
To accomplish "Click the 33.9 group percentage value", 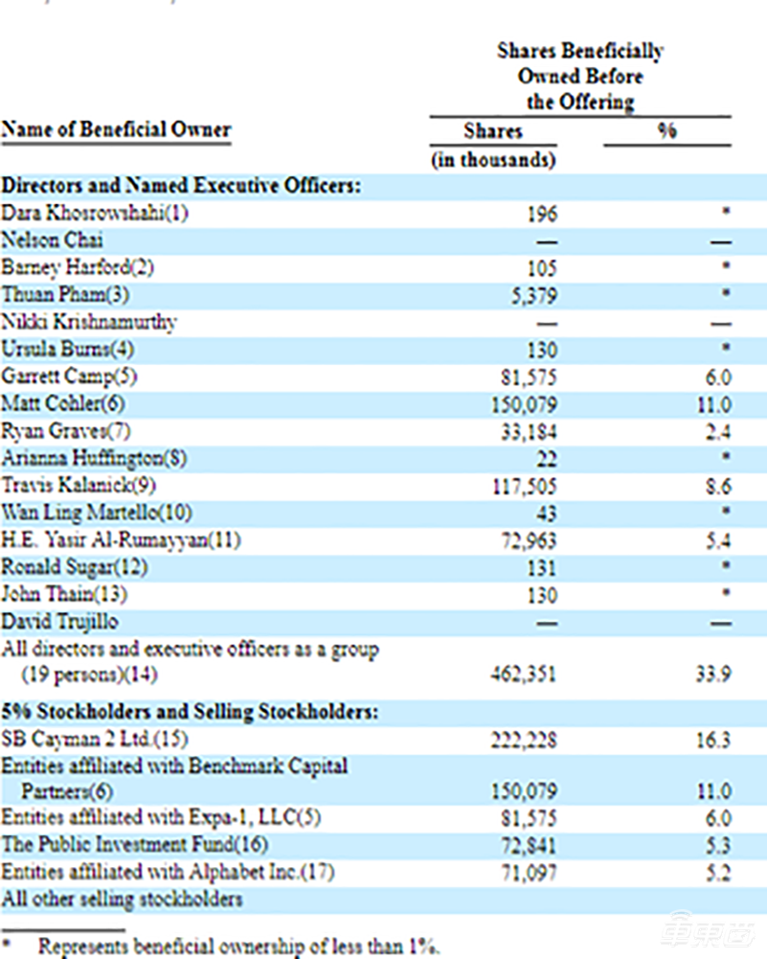I will coord(714,674).
